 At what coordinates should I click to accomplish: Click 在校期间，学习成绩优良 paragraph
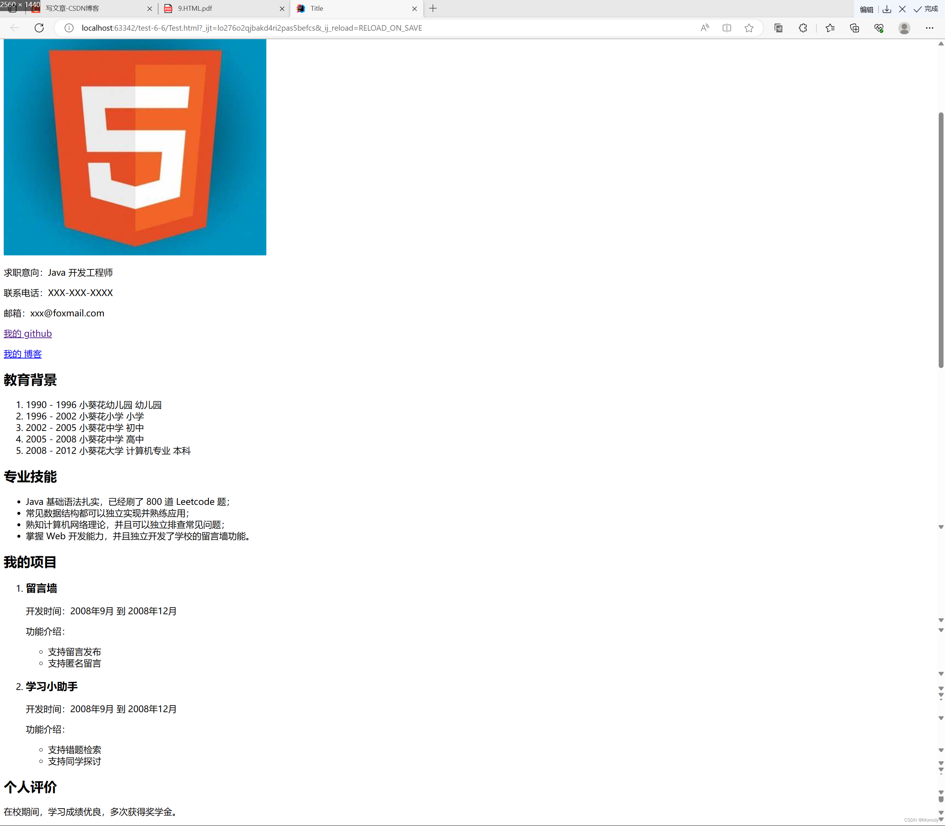pyautogui.click(x=92, y=812)
